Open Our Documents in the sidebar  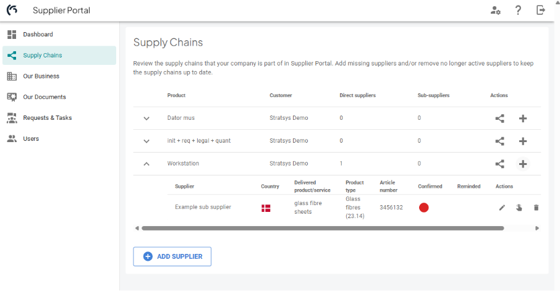[x=44, y=97]
